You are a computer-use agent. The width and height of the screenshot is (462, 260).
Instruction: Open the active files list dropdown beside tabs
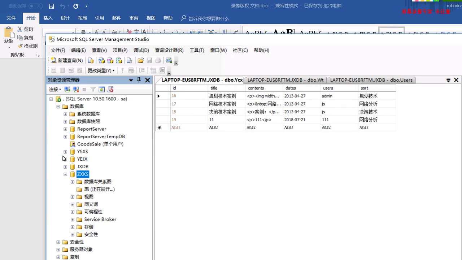click(x=448, y=80)
